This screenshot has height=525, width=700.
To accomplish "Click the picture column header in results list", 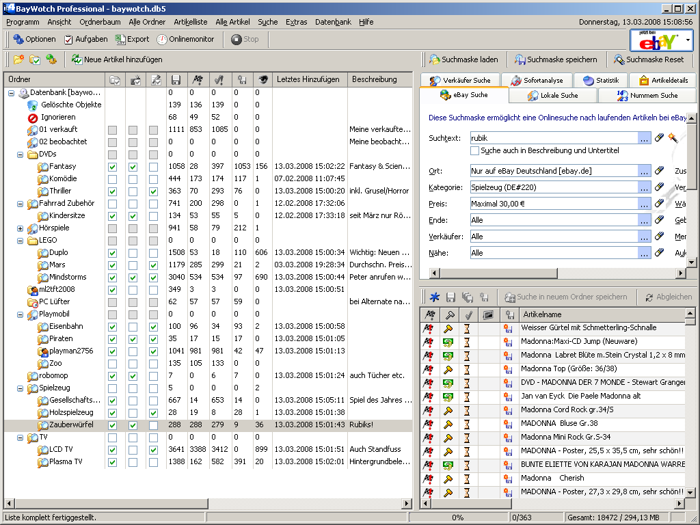I will tap(488, 314).
